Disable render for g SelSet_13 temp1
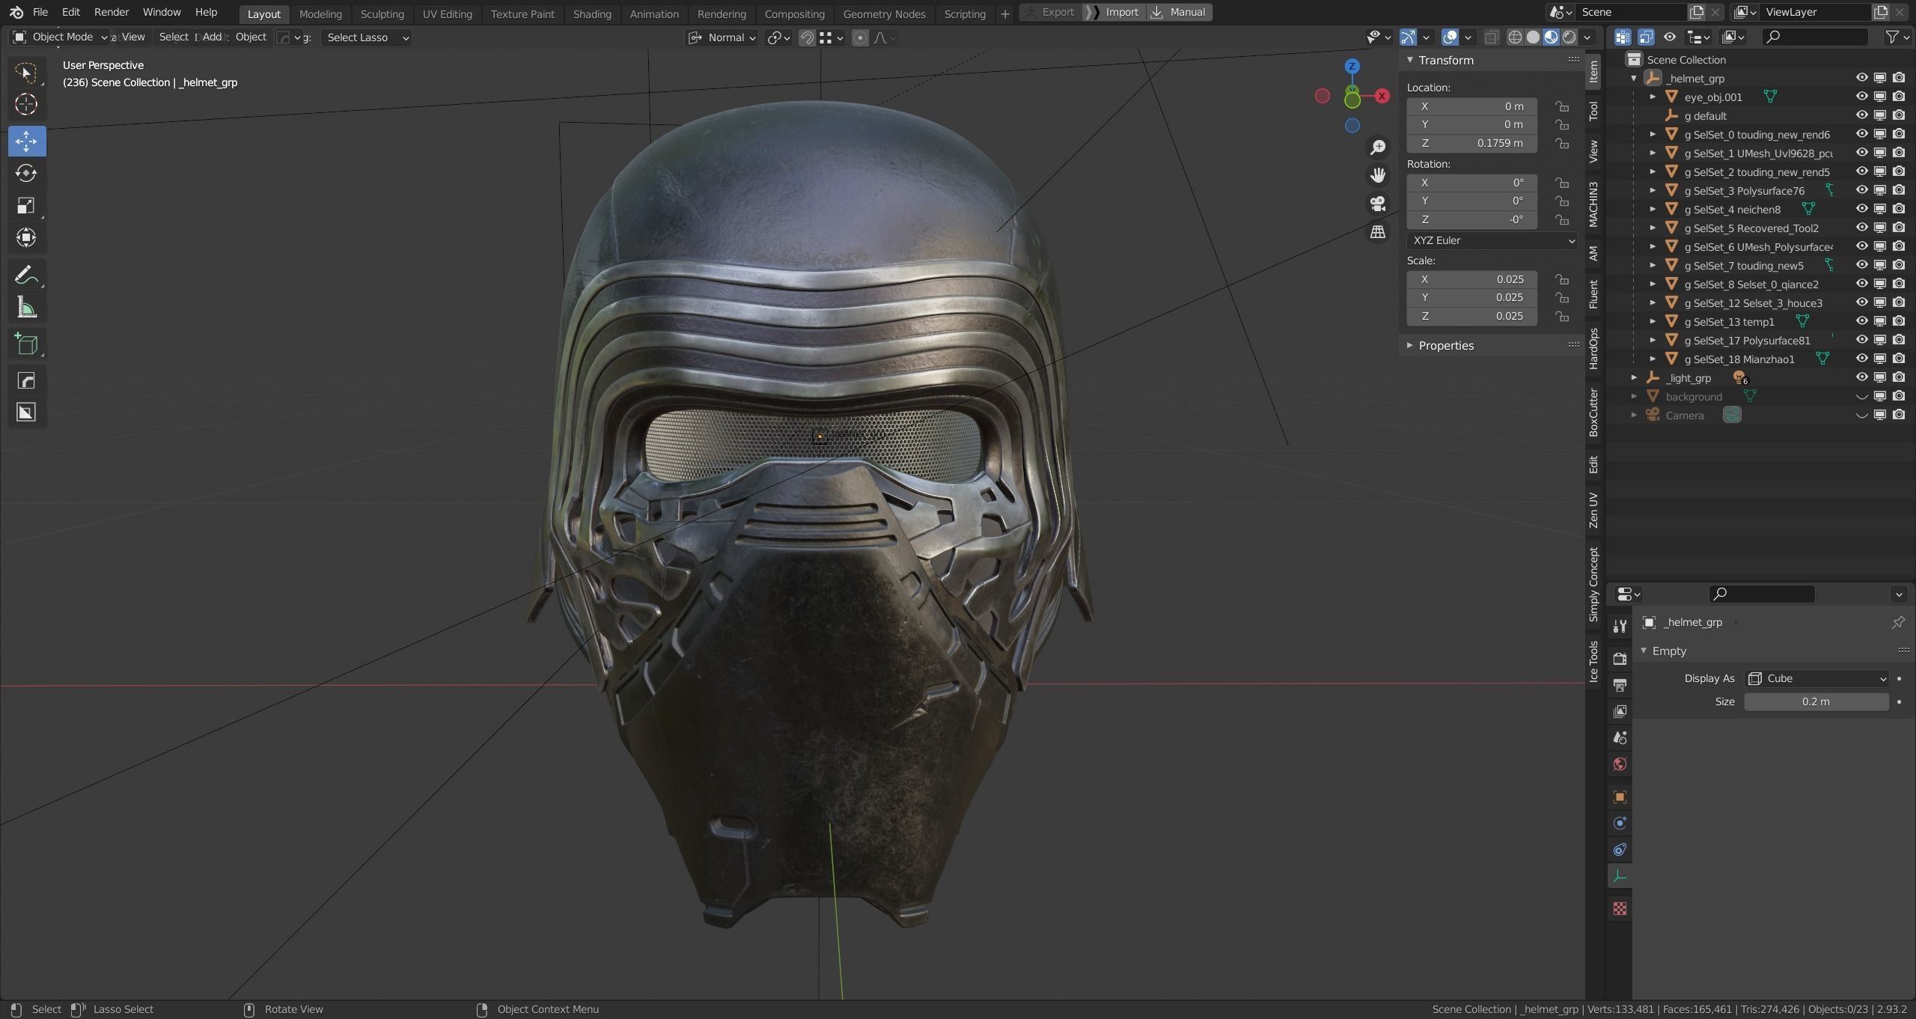The image size is (1916, 1019). tap(1899, 321)
